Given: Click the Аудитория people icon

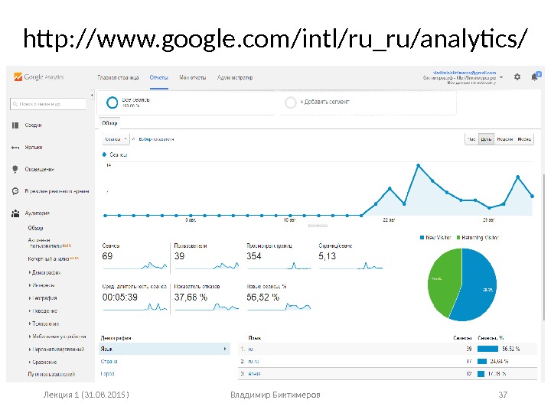Looking at the screenshot, I should [x=15, y=213].
